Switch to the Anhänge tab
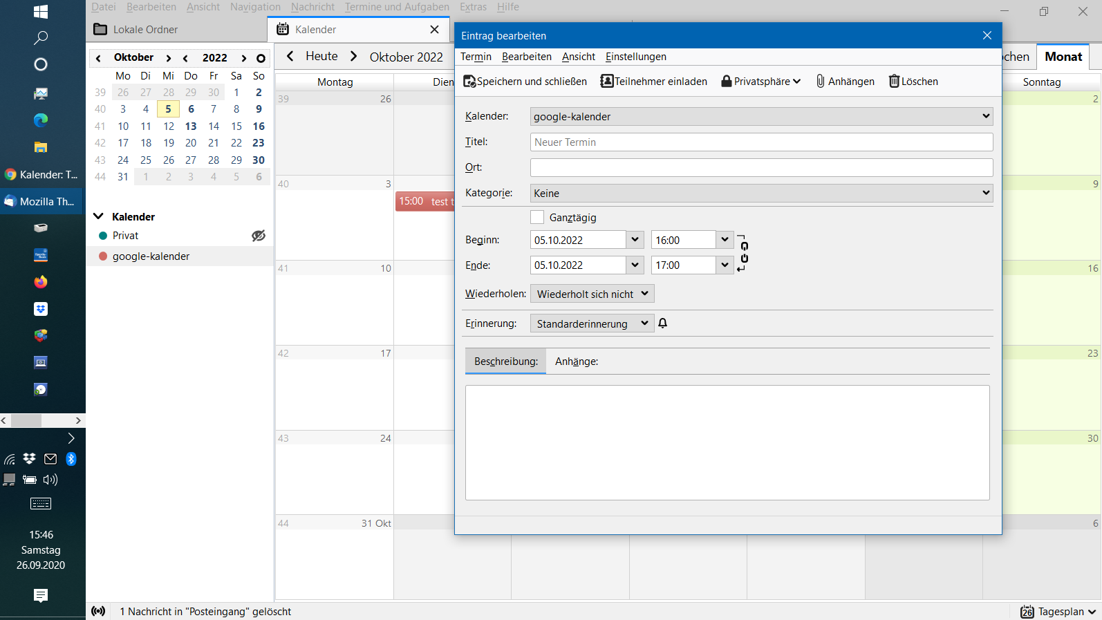Image resolution: width=1102 pixels, height=620 pixels. (576, 361)
